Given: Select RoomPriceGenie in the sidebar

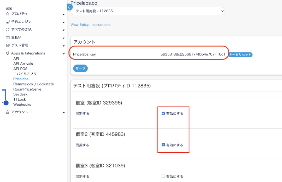Looking at the screenshot, I should click(27, 89).
